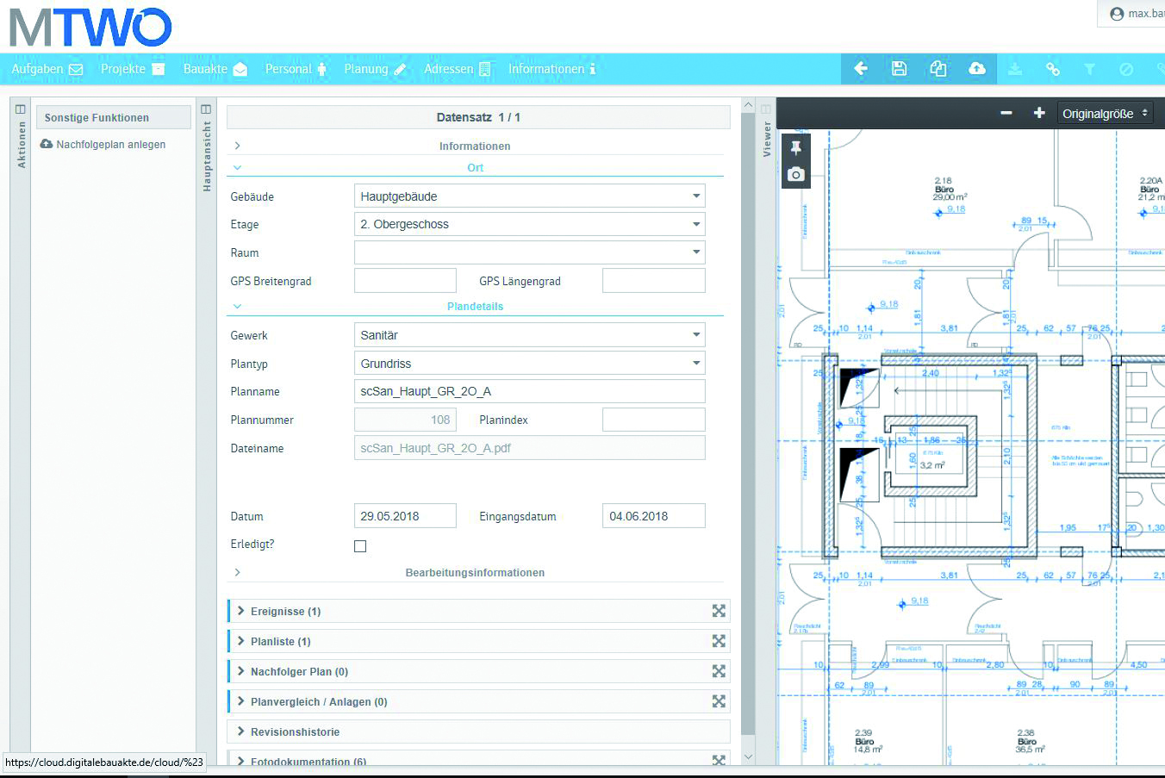Zoom in with the plus icon

pyautogui.click(x=1038, y=114)
